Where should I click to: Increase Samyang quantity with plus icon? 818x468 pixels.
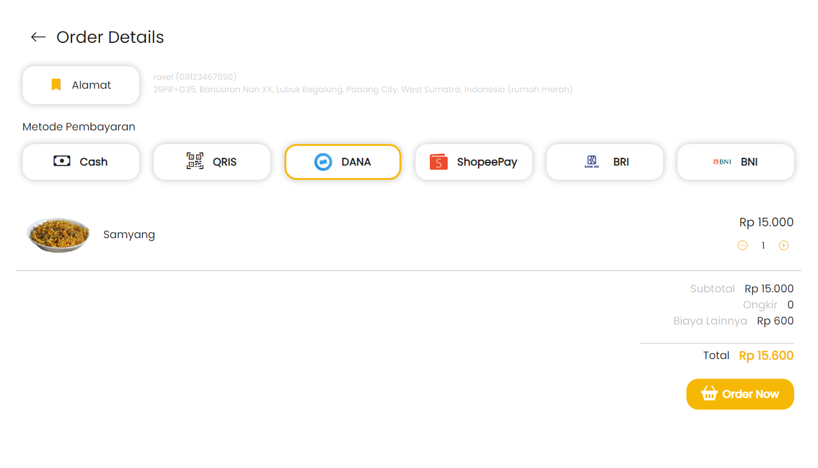point(783,245)
